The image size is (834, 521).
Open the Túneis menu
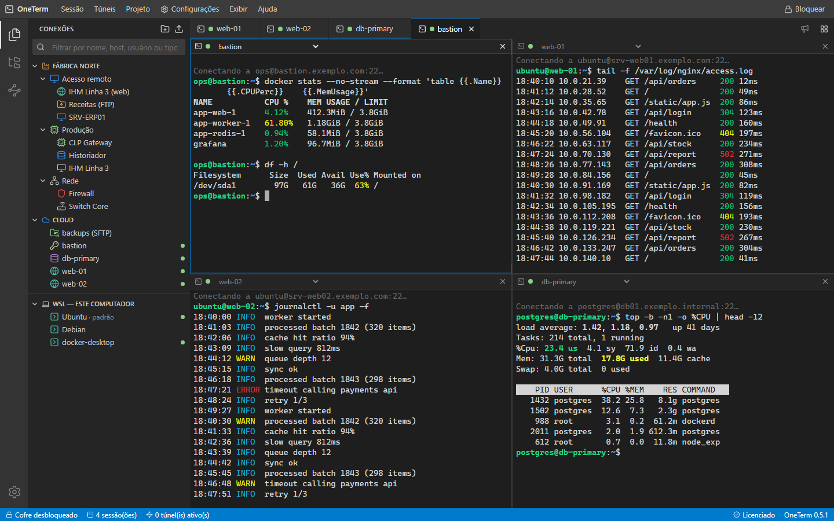(105, 9)
